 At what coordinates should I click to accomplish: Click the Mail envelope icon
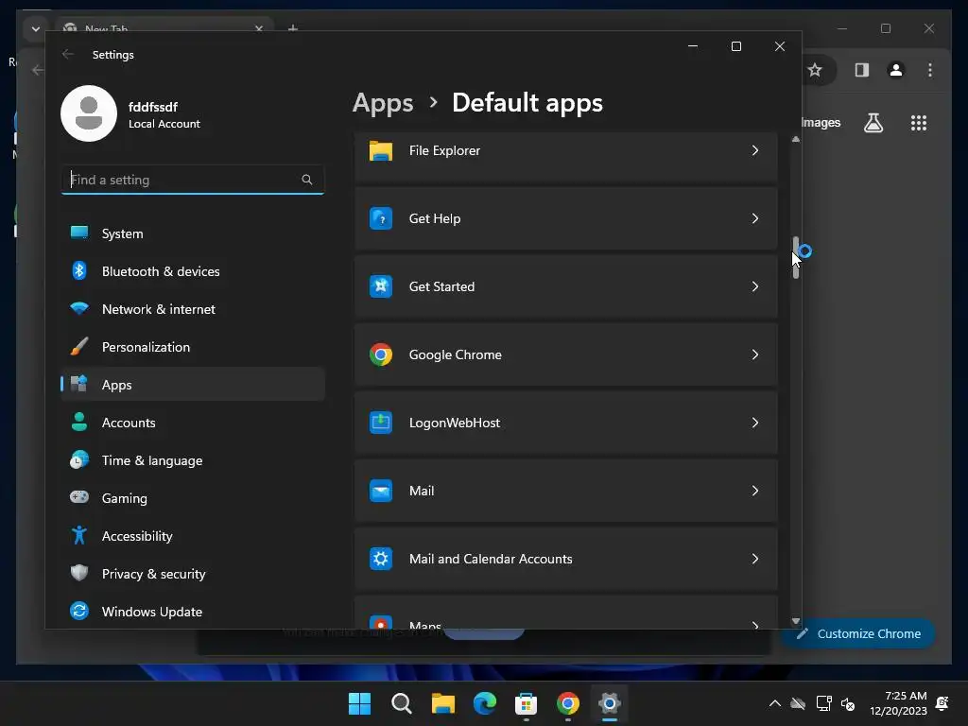(381, 491)
